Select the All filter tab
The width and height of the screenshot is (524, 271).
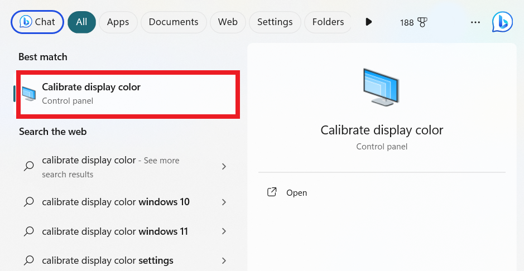(81, 22)
